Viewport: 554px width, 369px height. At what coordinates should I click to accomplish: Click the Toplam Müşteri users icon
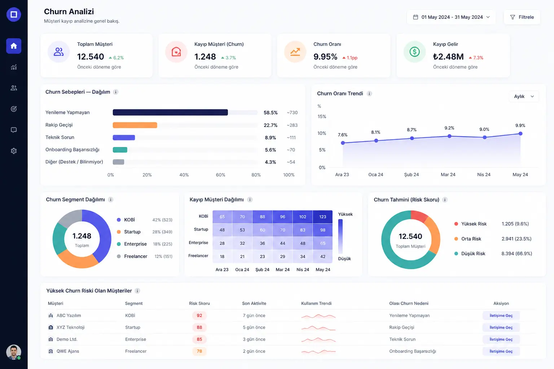59,52
